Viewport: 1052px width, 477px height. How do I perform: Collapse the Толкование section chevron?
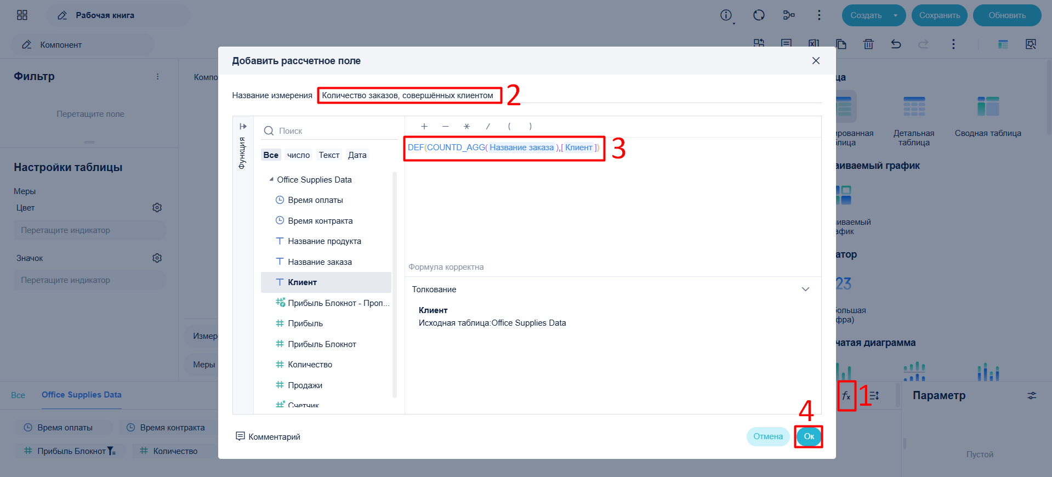[x=805, y=289]
